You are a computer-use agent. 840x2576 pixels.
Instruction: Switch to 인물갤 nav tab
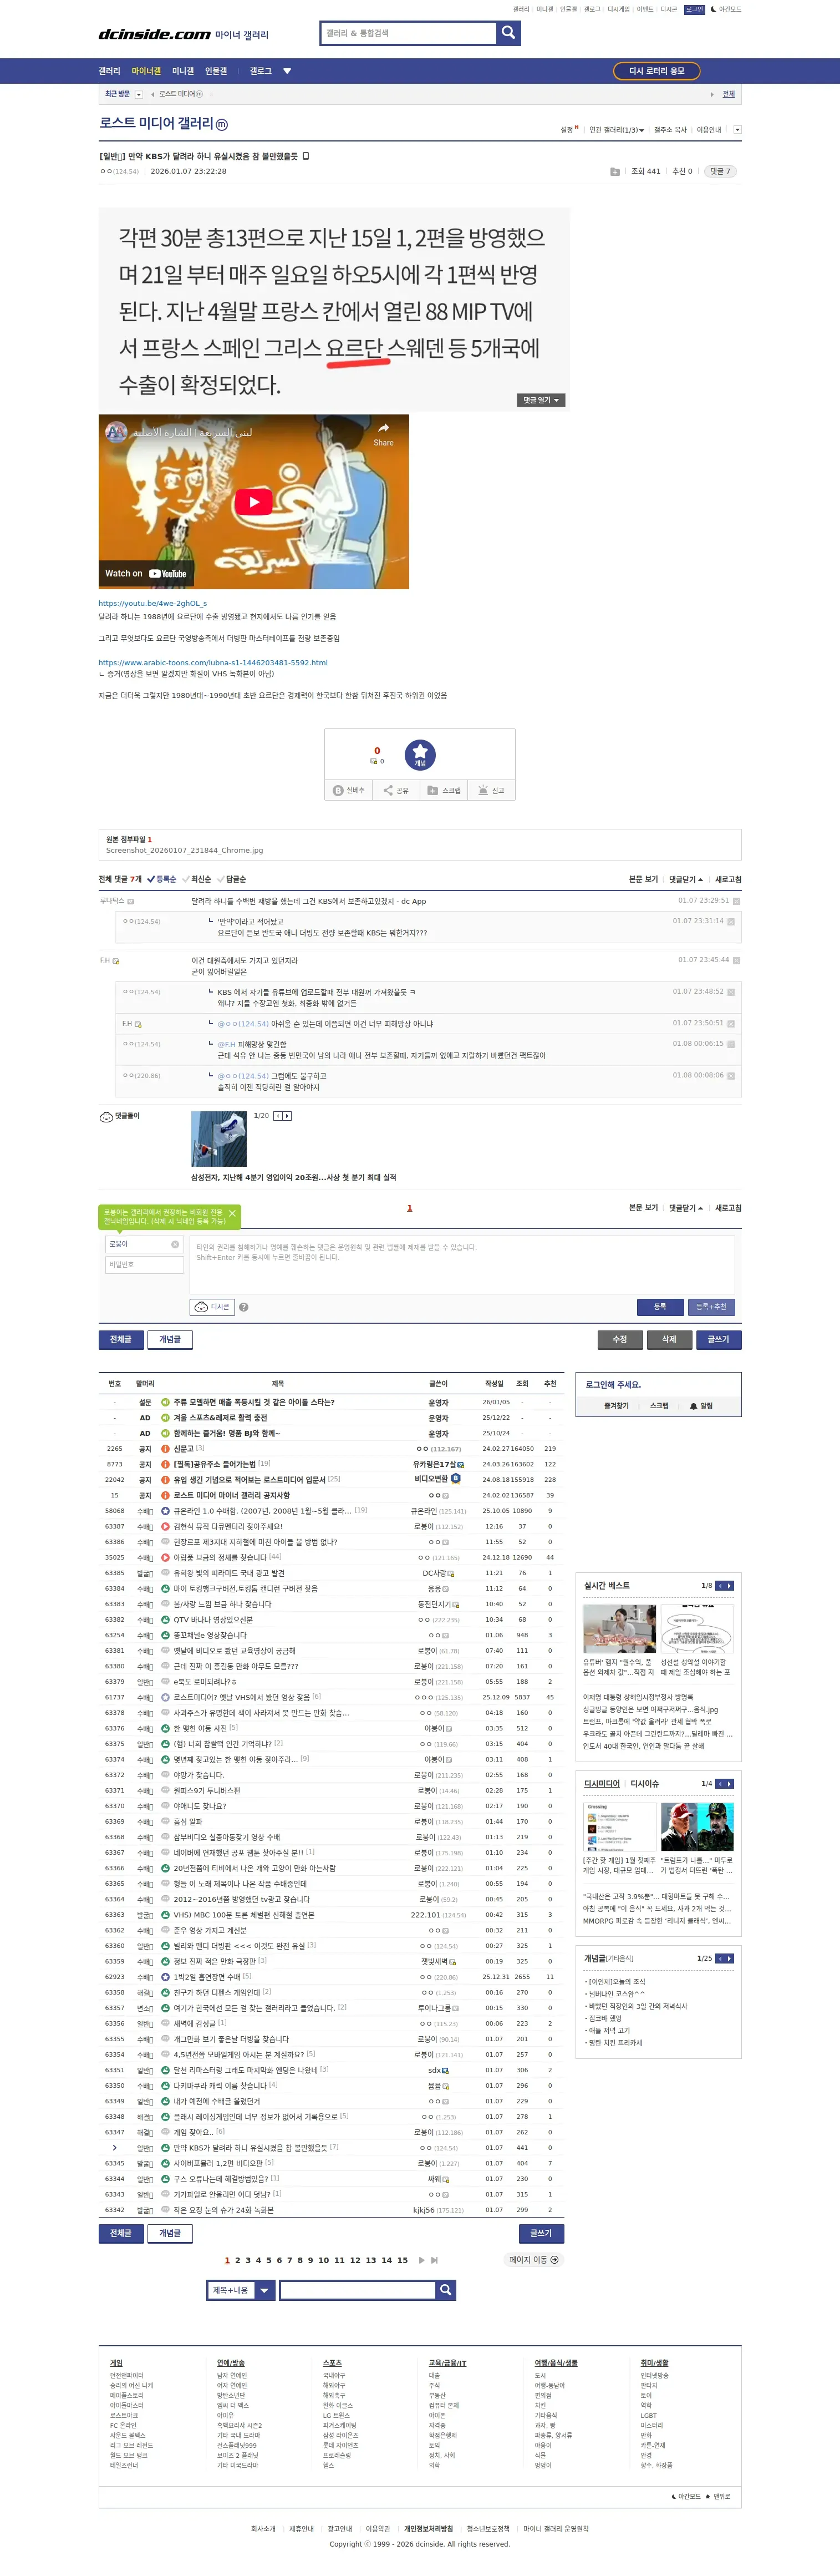pyautogui.click(x=216, y=71)
